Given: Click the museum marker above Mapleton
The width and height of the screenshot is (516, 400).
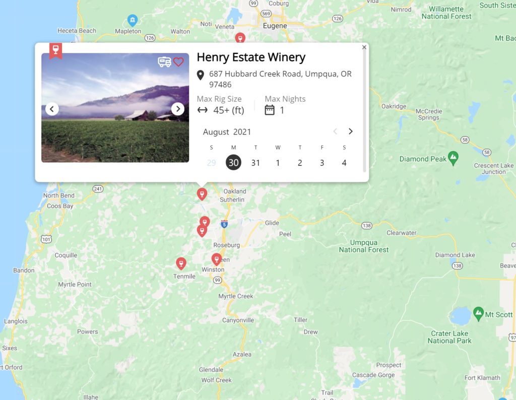Looking at the screenshot, I should [x=133, y=21].
